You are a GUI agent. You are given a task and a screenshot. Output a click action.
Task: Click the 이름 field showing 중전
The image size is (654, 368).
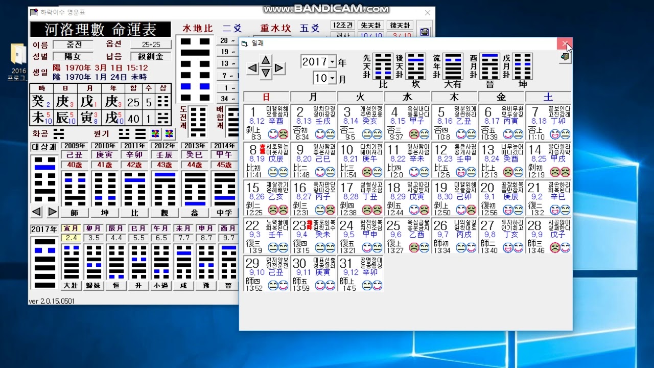73,44
